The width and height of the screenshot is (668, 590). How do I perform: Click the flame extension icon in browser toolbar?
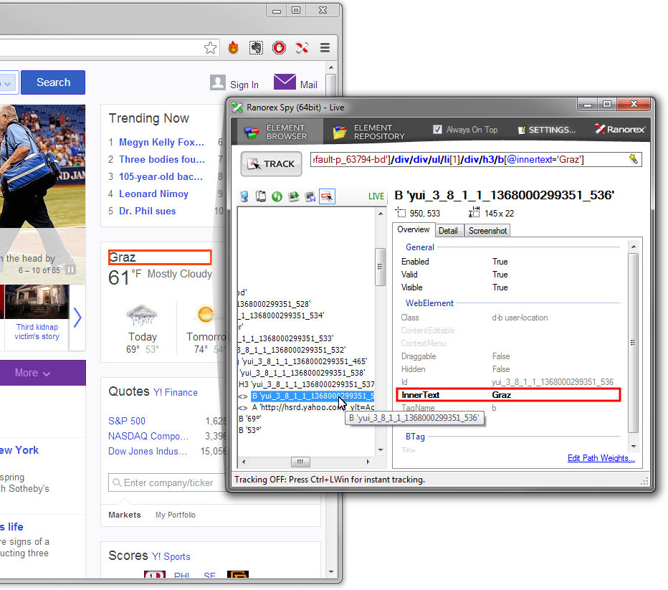click(x=233, y=47)
